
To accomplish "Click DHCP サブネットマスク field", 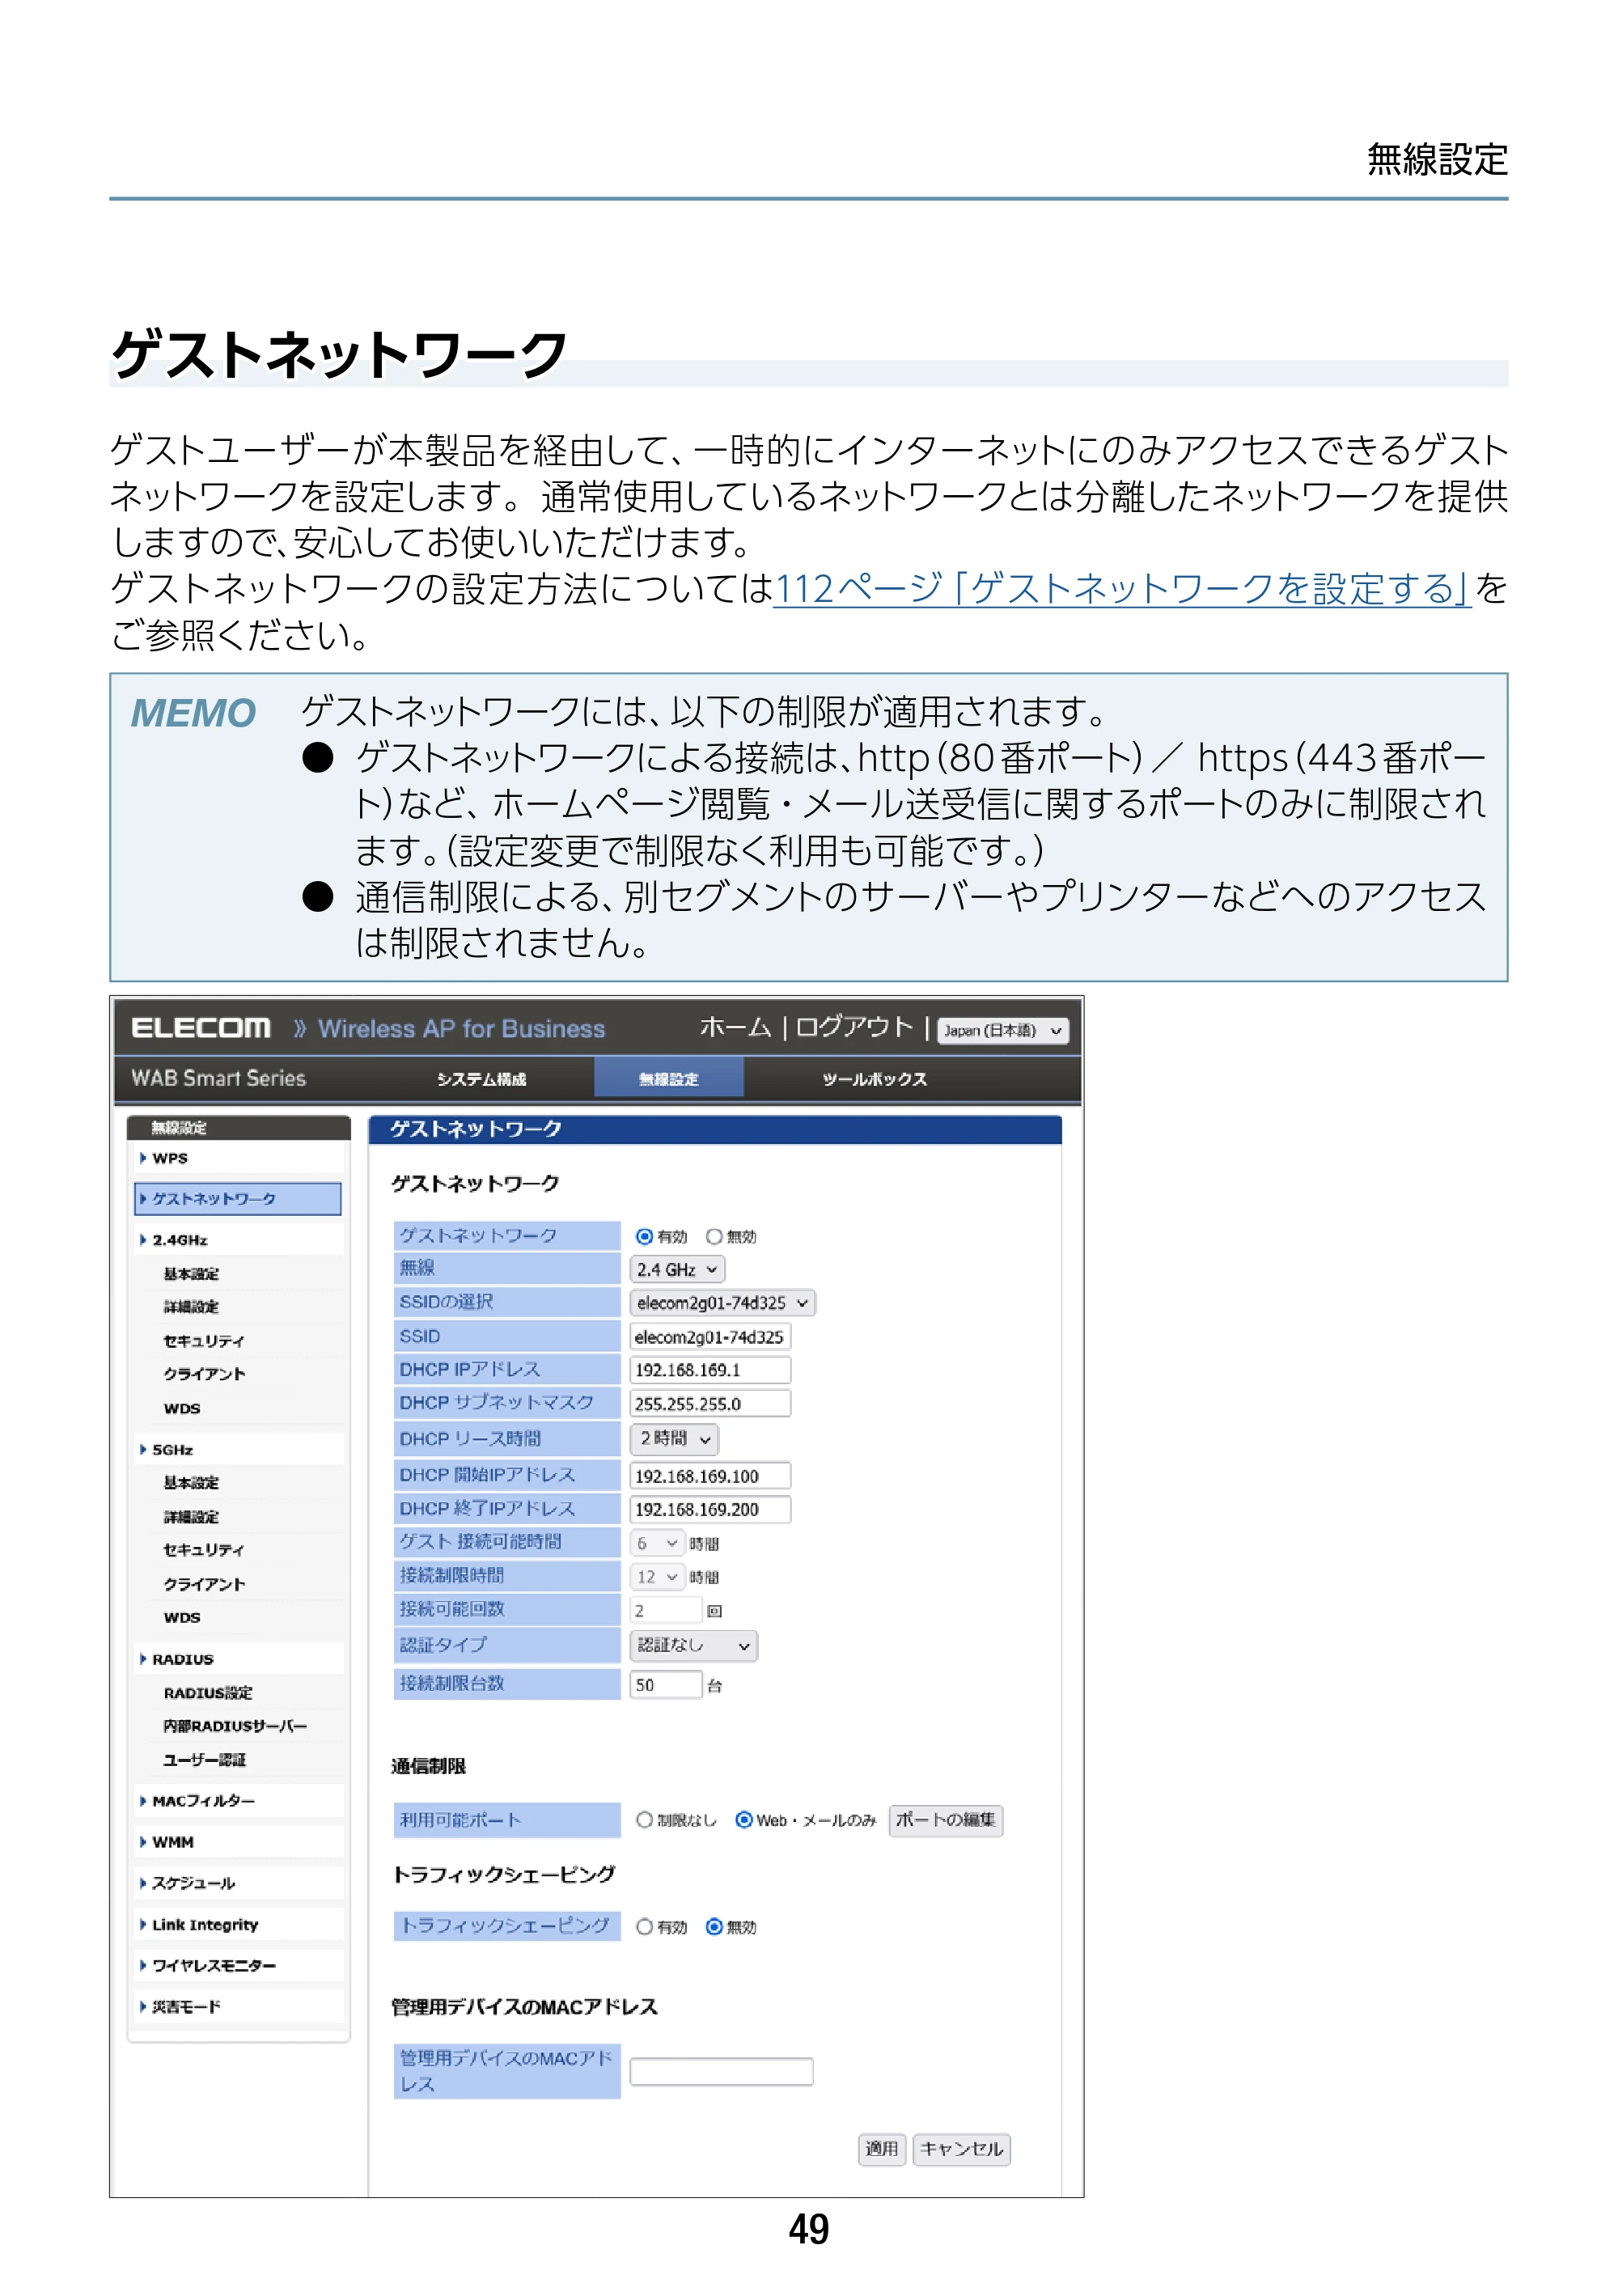I will coord(710,1403).
